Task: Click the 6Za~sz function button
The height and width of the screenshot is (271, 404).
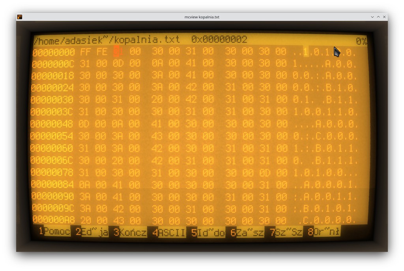Action: 247,233
